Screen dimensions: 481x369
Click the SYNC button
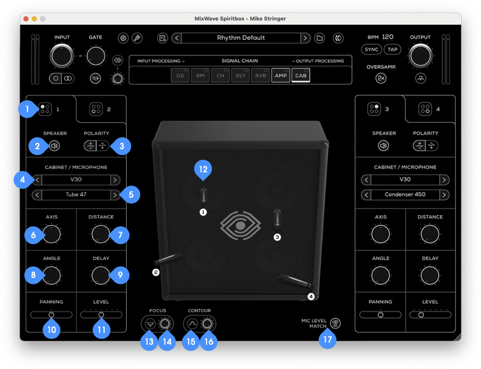coord(372,50)
